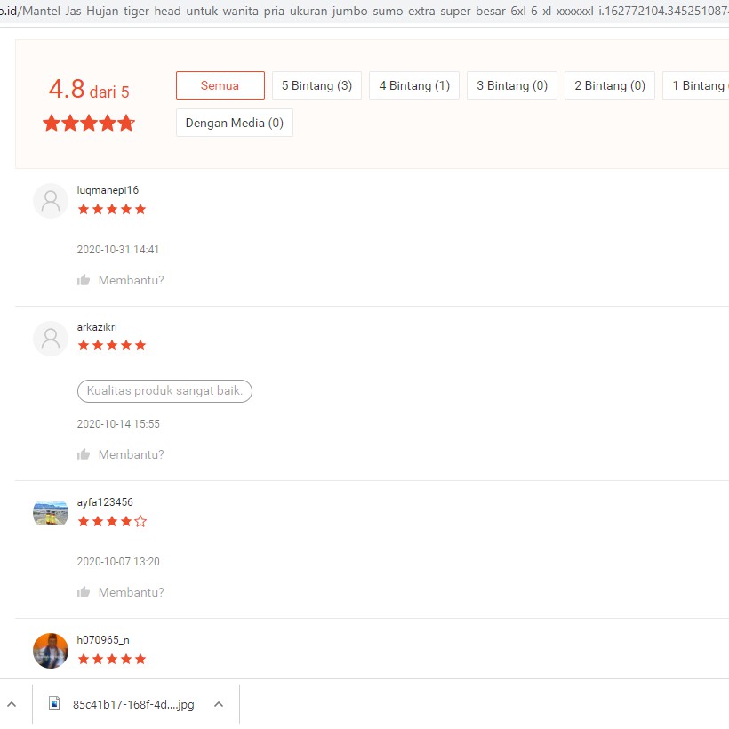
Task: Open arkazikri's default avatar
Action: pyautogui.click(x=51, y=339)
